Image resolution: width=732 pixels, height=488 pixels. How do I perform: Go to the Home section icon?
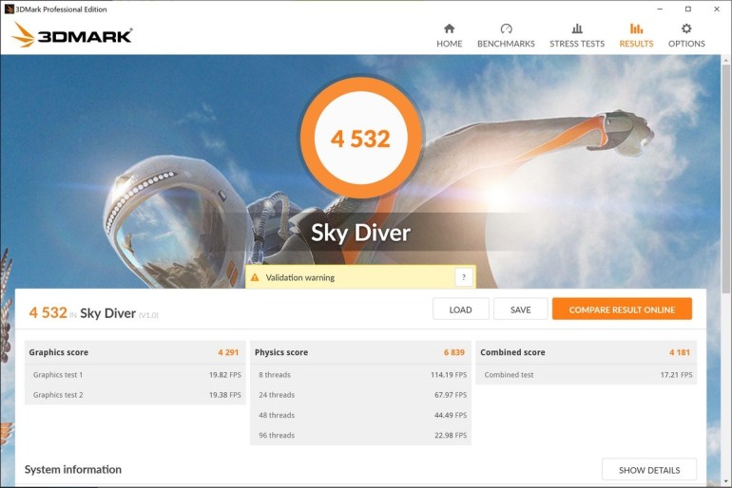pos(449,28)
